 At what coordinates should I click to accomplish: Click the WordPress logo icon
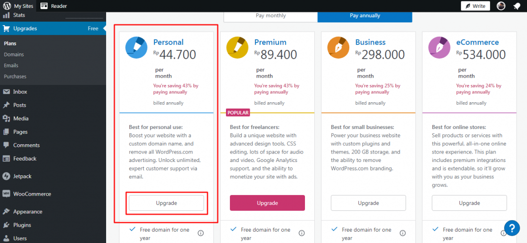tap(7, 6)
